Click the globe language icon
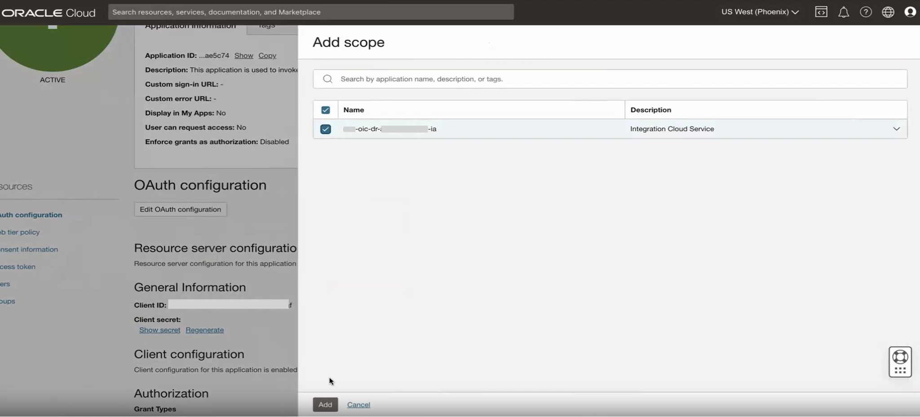The height and width of the screenshot is (417, 920). pyautogui.click(x=889, y=12)
